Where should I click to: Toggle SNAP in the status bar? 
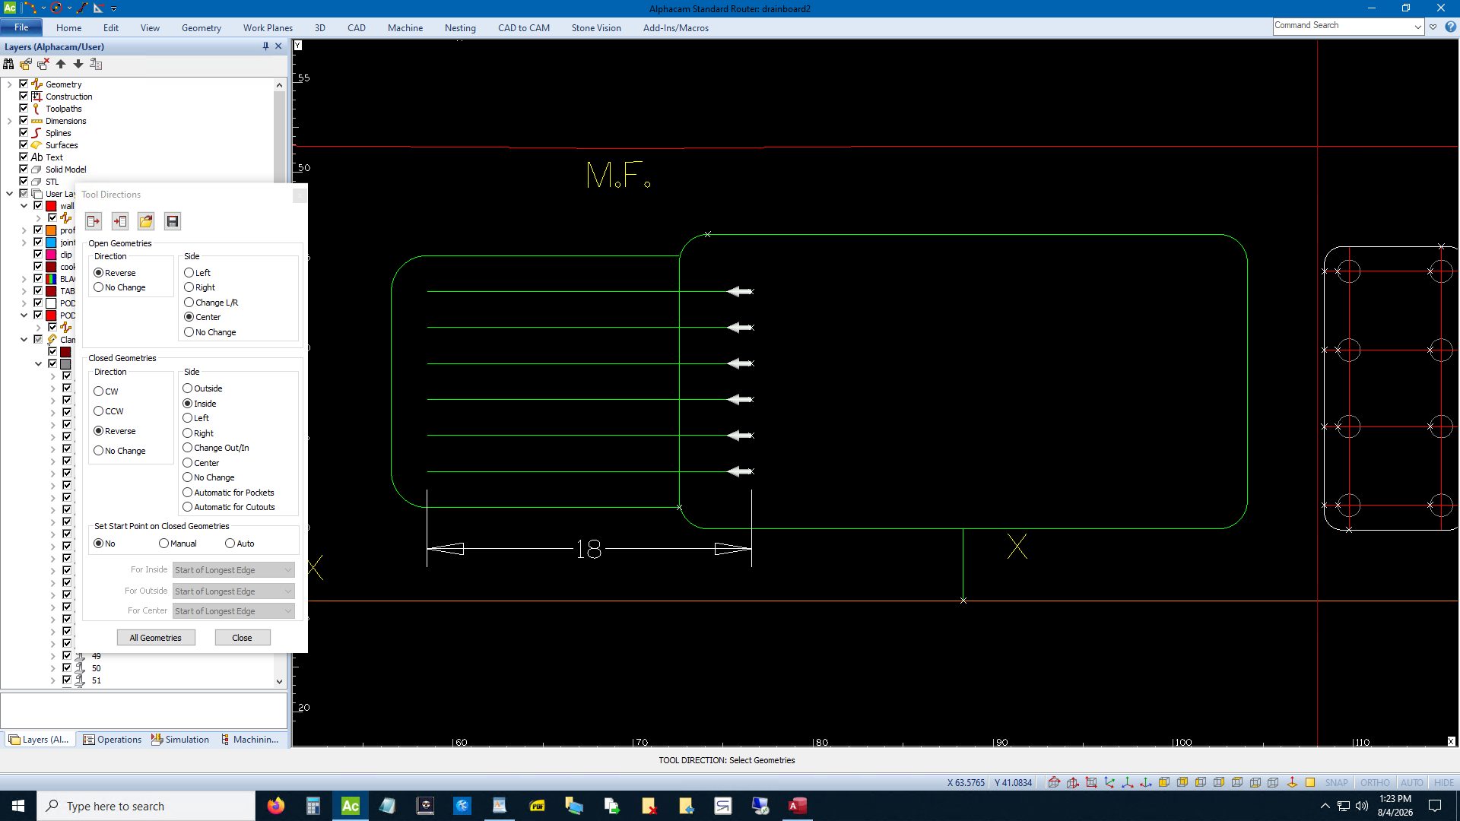pyautogui.click(x=1336, y=782)
